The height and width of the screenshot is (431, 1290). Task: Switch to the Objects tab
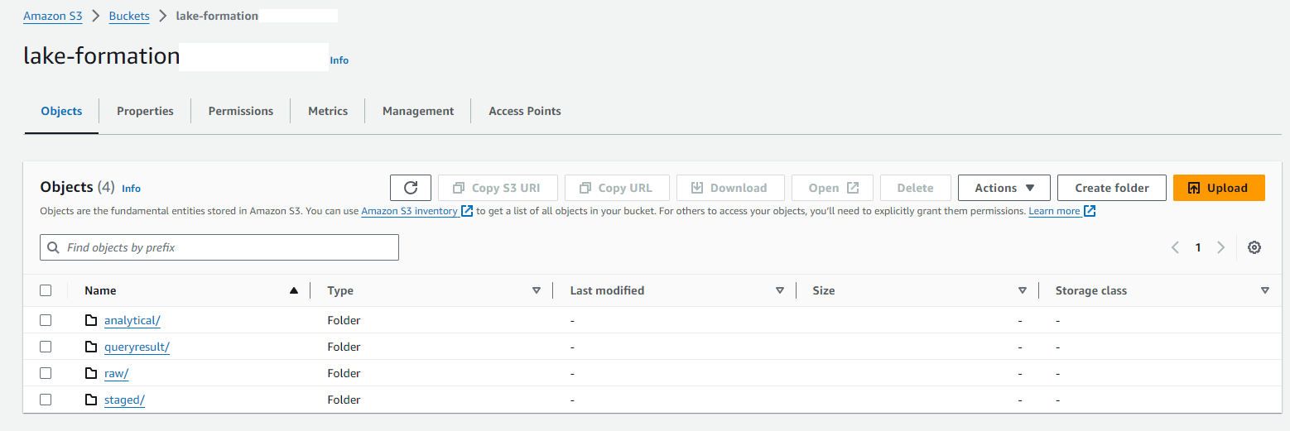pos(61,111)
